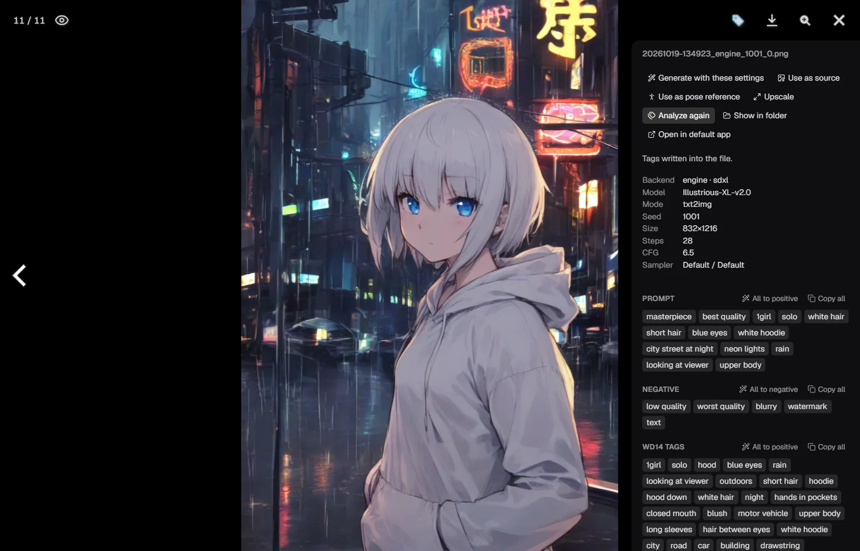860x551 pixels.
Task: Click the blue eyes tag in PROMPT
Action: [x=709, y=333]
